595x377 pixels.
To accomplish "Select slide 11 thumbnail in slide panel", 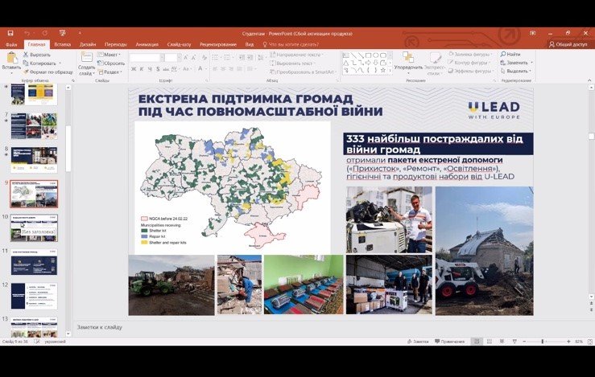I will point(33,263).
